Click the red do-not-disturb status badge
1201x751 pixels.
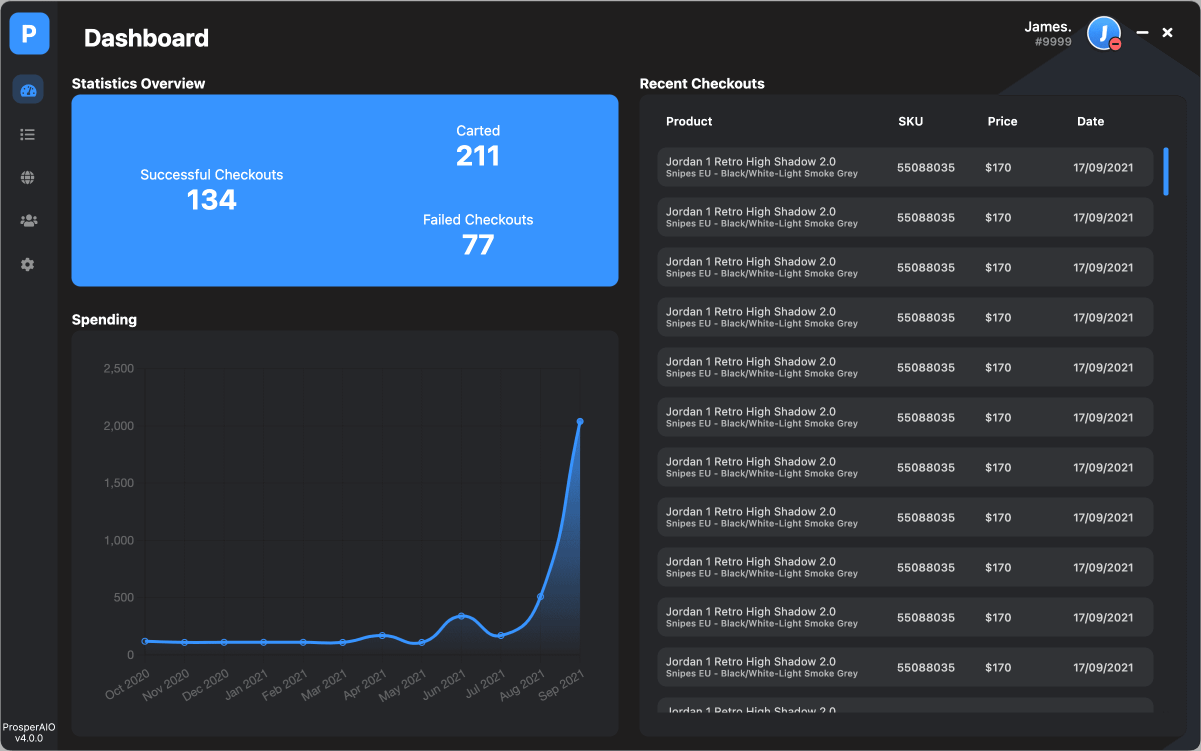(x=1115, y=45)
